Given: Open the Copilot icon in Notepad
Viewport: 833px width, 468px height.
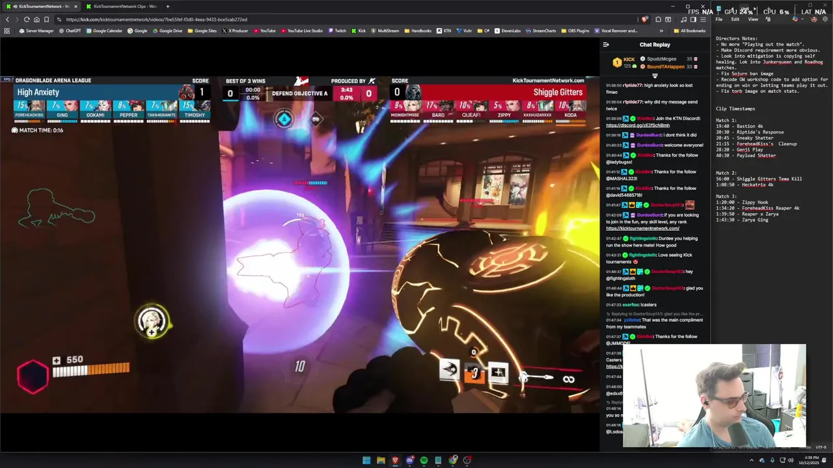Looking at the screenshot, I should [795, 19].
